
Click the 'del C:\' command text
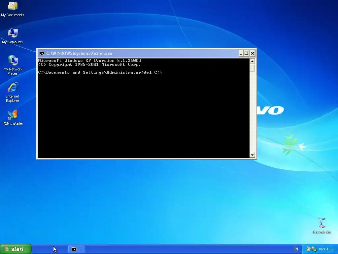click(x=153, y=72)
